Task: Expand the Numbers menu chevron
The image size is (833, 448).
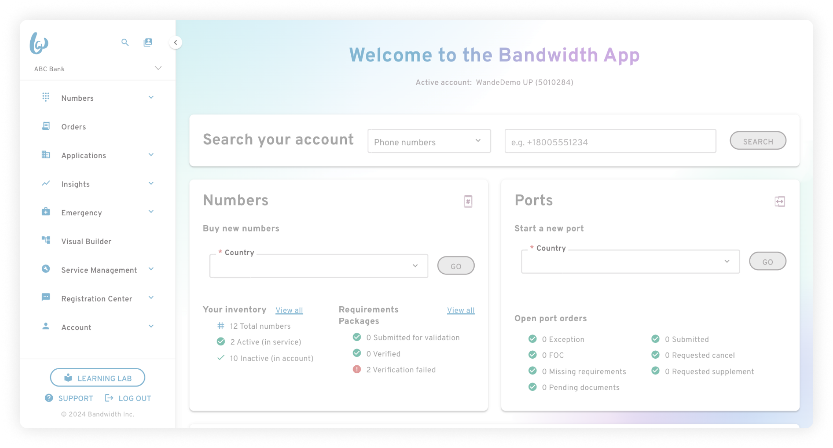Action: click(x=151, y=97)
